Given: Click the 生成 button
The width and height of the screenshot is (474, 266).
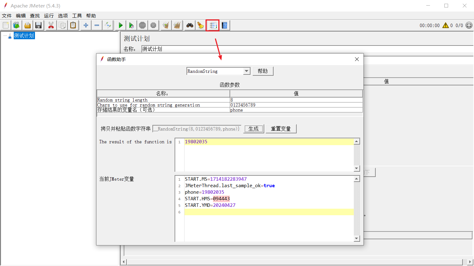Looking at the screenshot, I should (x=254, y=129).
